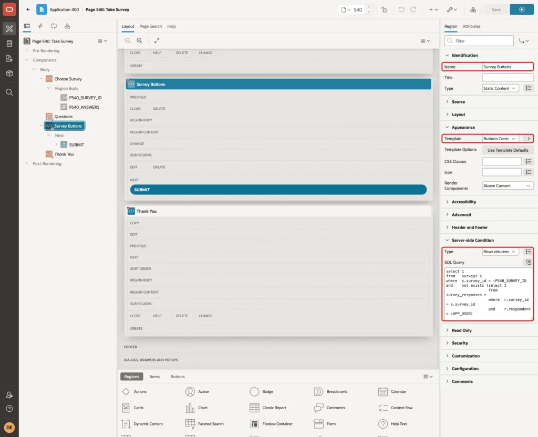The image size is (538, 437).
Task: Zoom in the layout view
Action: click(x=140, y=41)
